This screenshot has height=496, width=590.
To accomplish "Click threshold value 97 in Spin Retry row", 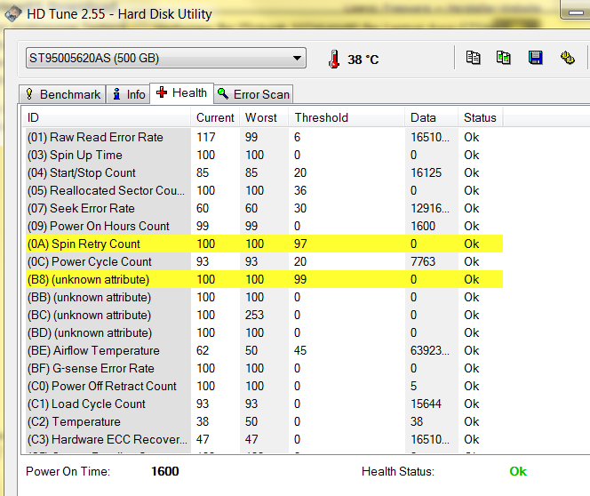I will coord(300,244).
